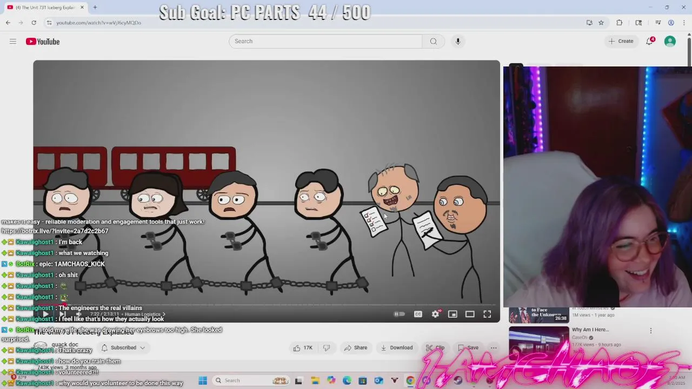Open the YouTube hamburger guide menu

(x=13, y=42)
